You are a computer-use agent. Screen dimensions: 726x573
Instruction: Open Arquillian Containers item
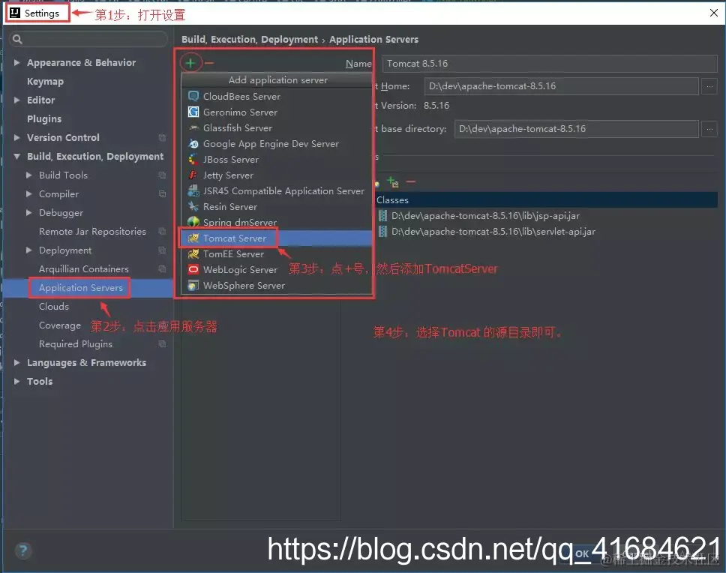[84, 269]
